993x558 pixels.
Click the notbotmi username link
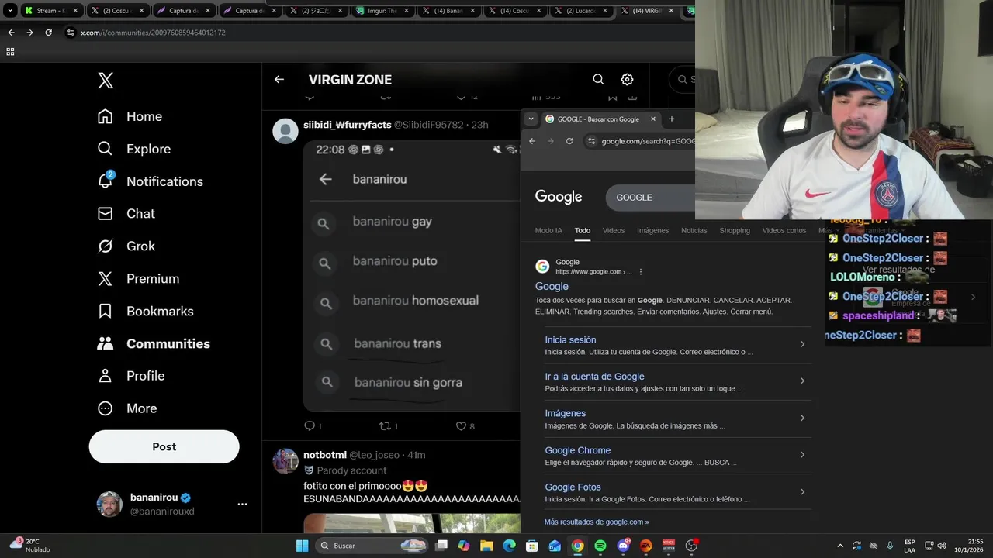[325, 455]
